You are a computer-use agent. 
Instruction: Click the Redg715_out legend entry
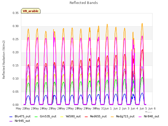[123, 116]
